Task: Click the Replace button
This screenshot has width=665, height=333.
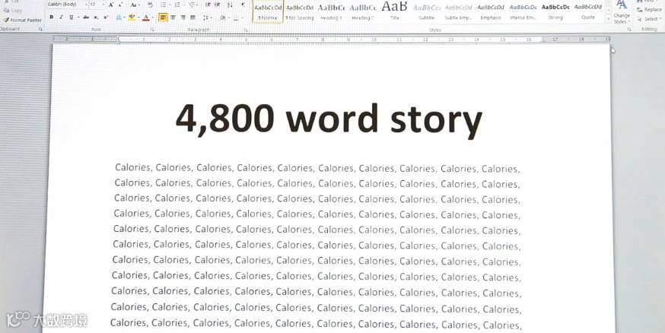Action: 649,9
